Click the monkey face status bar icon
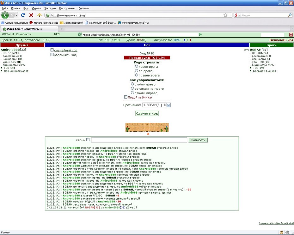The image size is (294, 235). [281, 232]
